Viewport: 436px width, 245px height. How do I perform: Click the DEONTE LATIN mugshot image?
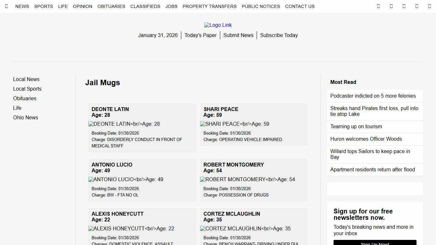(124, 124)
